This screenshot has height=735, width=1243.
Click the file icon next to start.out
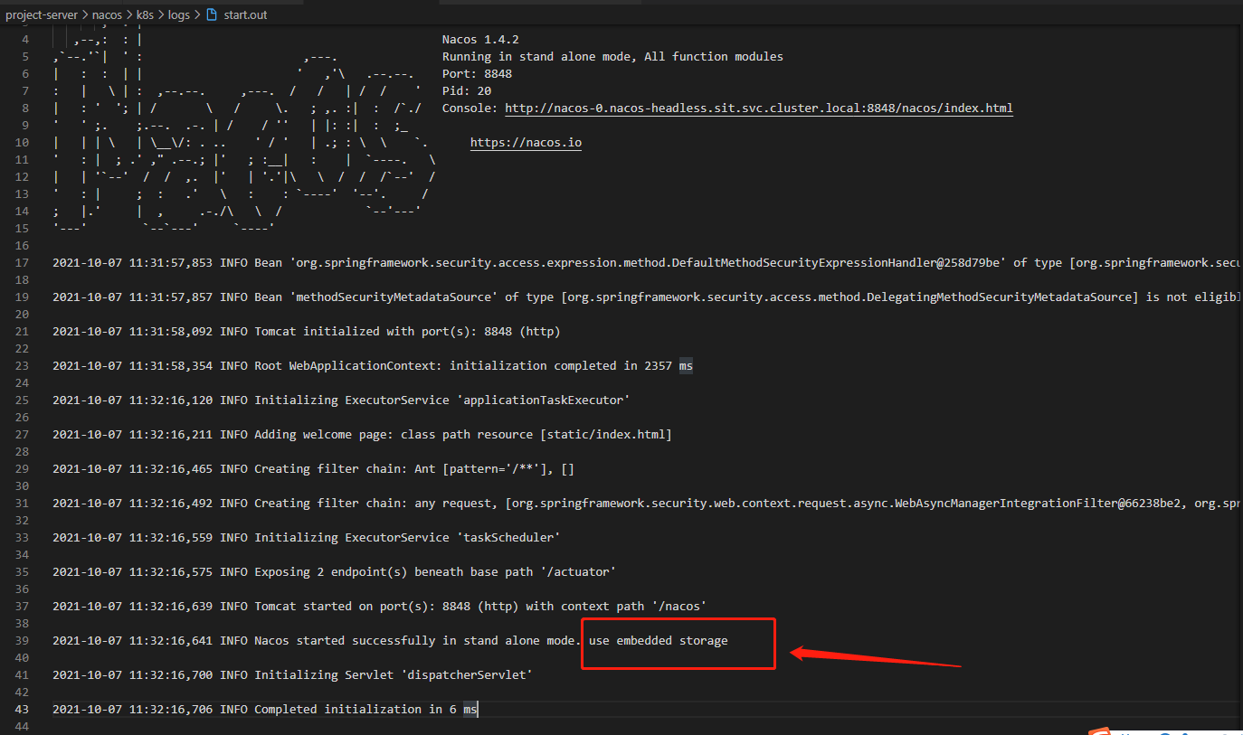[x=212, y=14]
